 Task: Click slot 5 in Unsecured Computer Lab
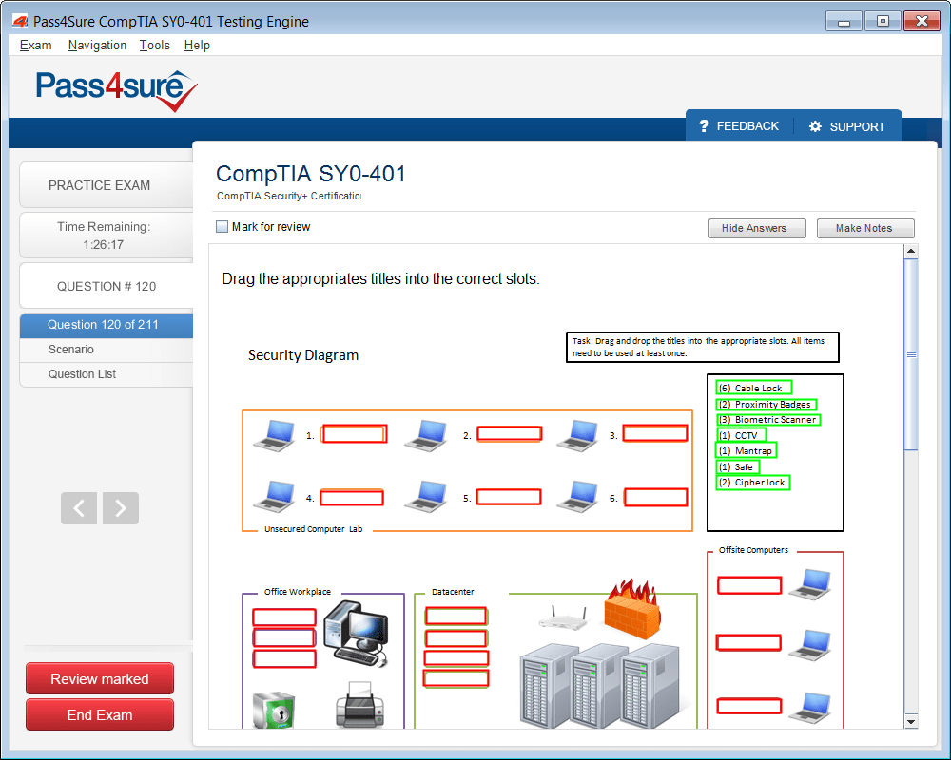(508, 497)
